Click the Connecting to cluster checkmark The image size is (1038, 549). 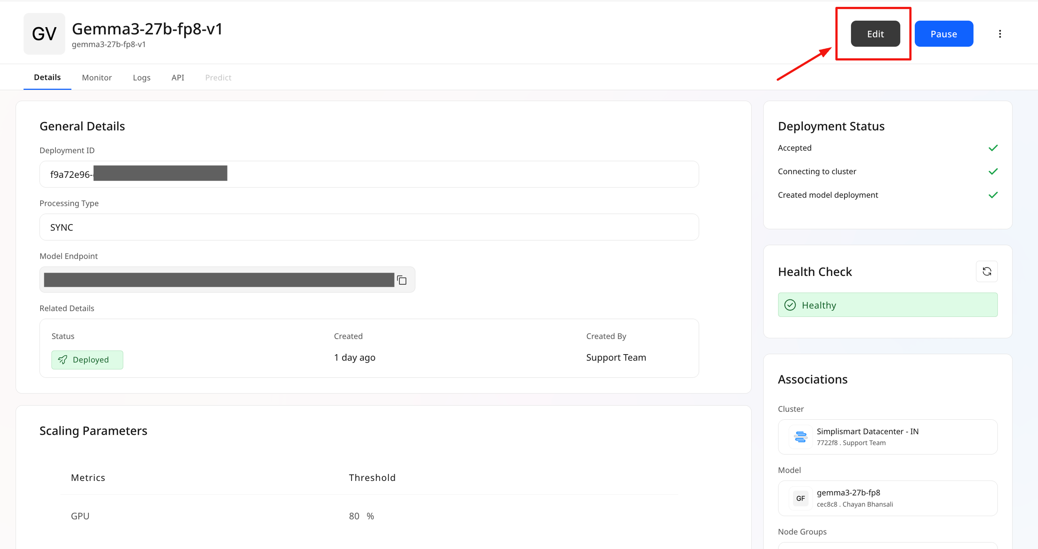point(993,171)
